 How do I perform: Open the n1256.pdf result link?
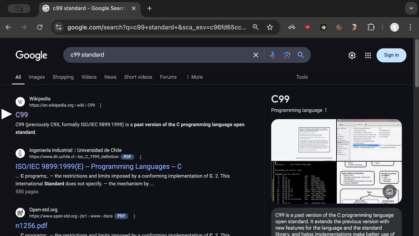[x=31, y=225]
